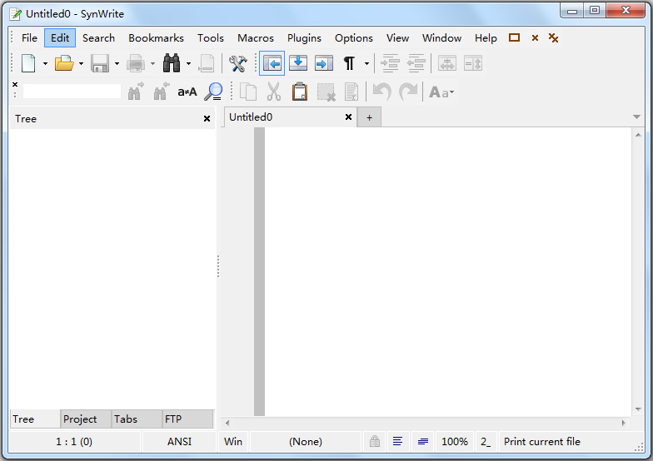Click the Cut scissors icon
653x461 pixels.
[273, 92]
